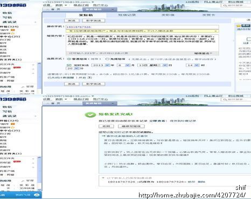This screenshot has width=251, height=199.
Task: Open 用户中心 link on compose page header
Action: (100, 5)
